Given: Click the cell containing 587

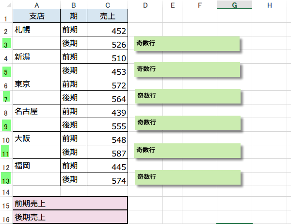Looking at the screenshot, I should tap(107, 153).
